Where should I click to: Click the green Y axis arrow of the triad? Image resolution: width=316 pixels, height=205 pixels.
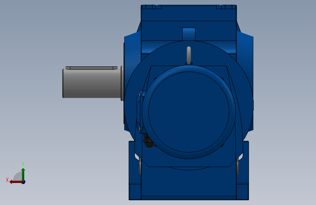23,174
